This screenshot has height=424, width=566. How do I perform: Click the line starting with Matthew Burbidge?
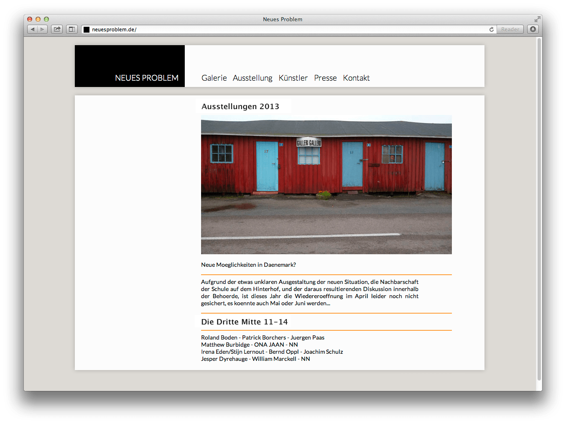click(x=250, y=345)
